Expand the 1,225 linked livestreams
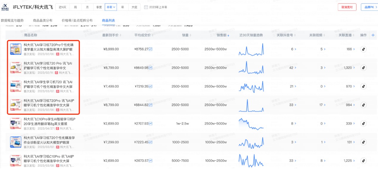This screenshot has height=169, width=378. (350, 161)
